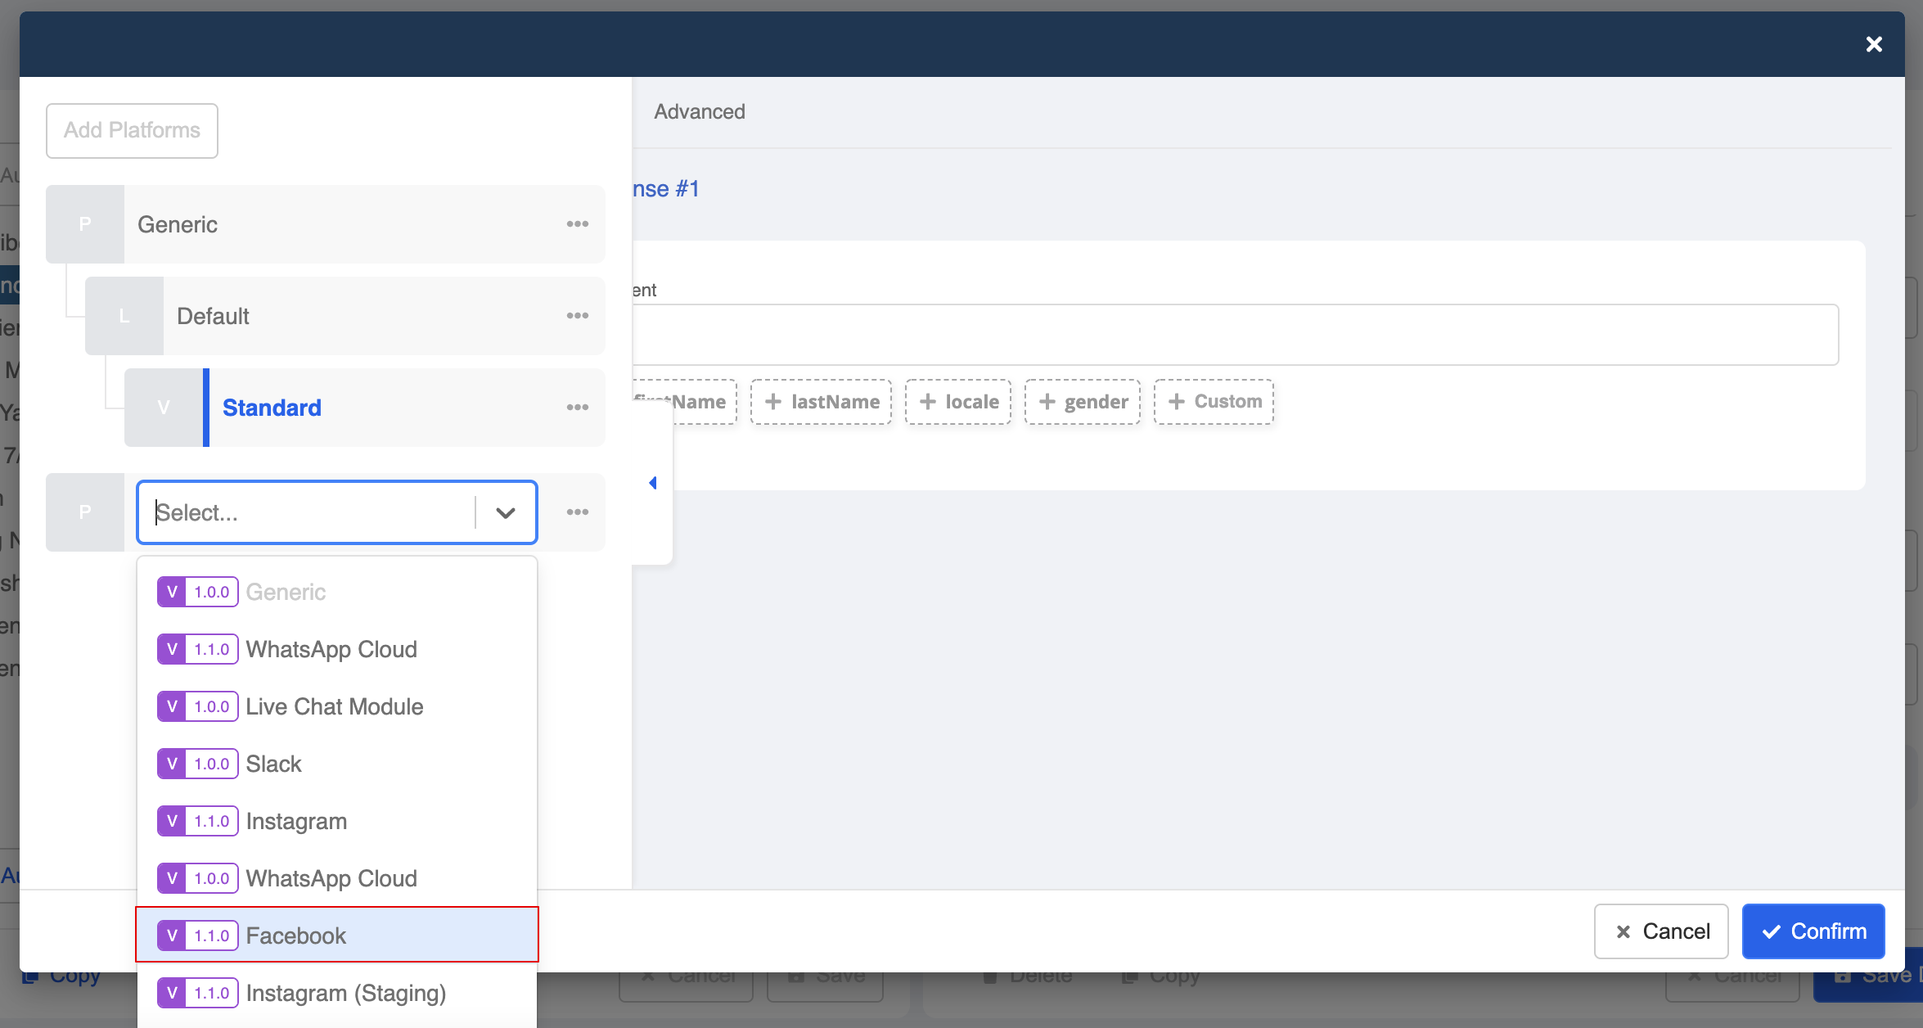
Task: Select the Standard variant tree item
Action: pos(365,408)
